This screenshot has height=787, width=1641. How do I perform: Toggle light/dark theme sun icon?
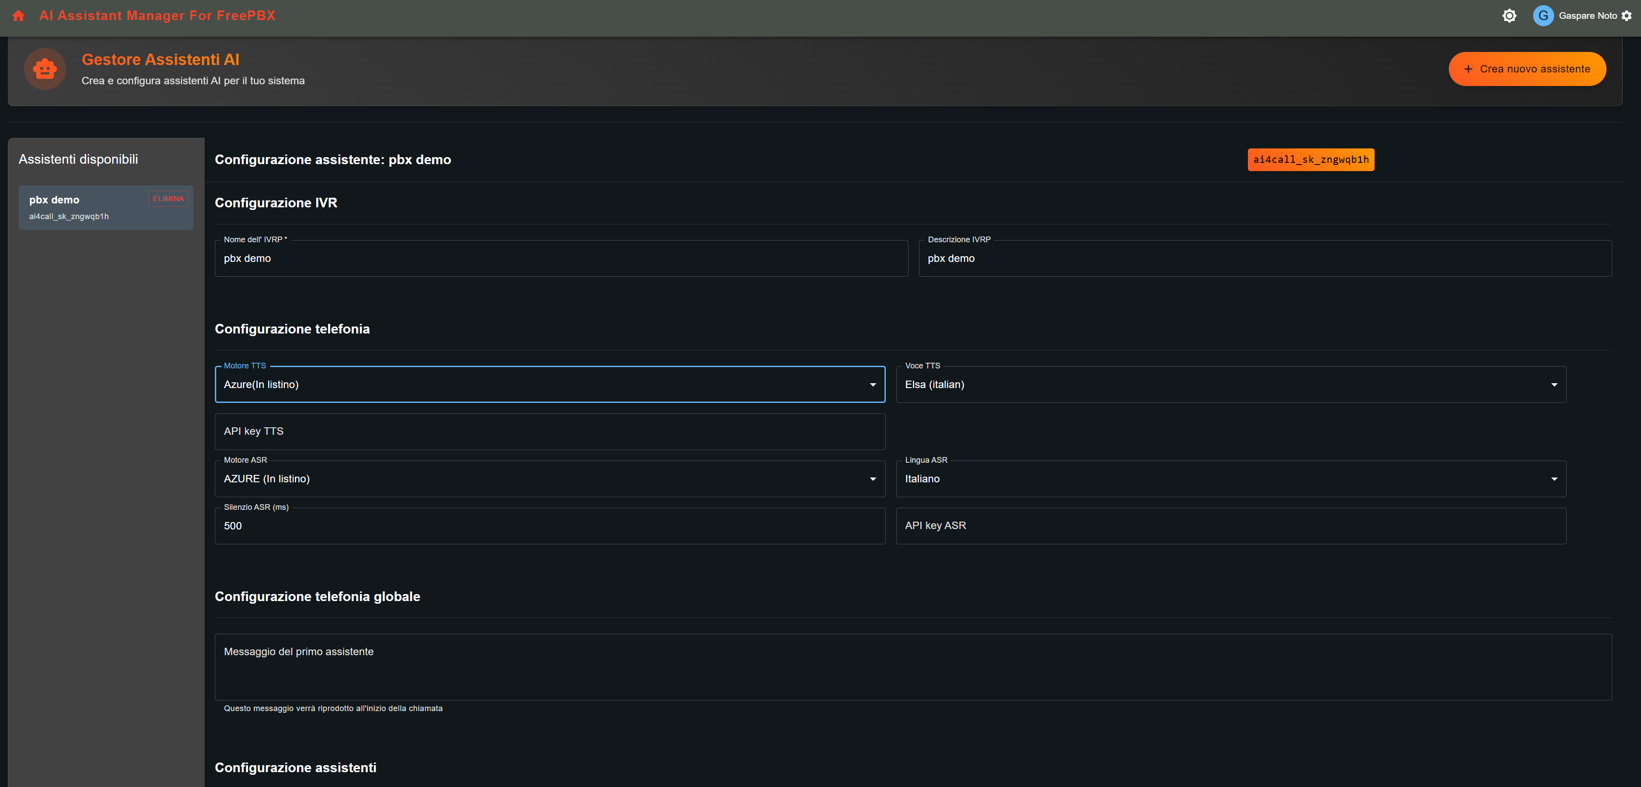1509,16
